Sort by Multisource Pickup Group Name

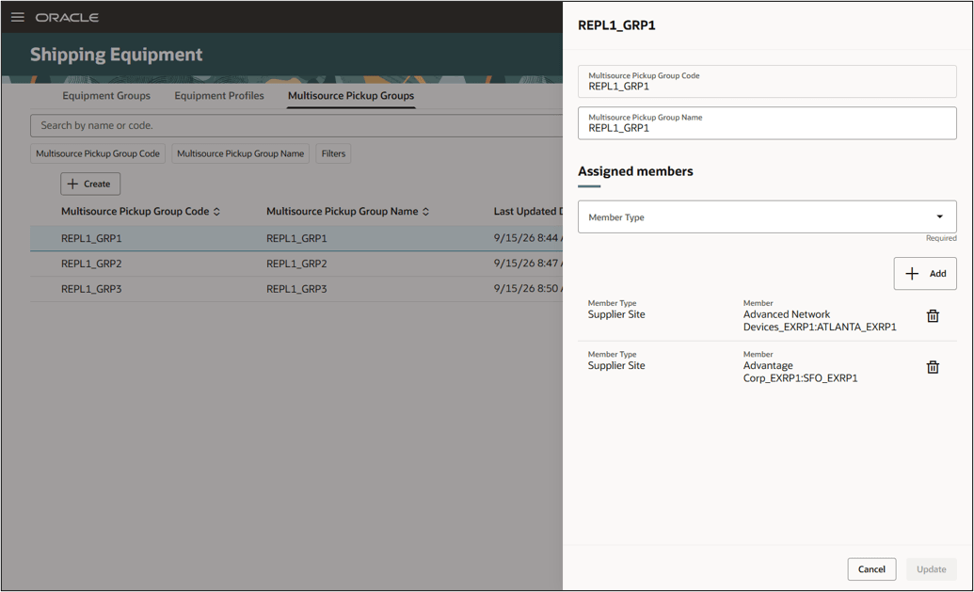[x=425, y=212]
